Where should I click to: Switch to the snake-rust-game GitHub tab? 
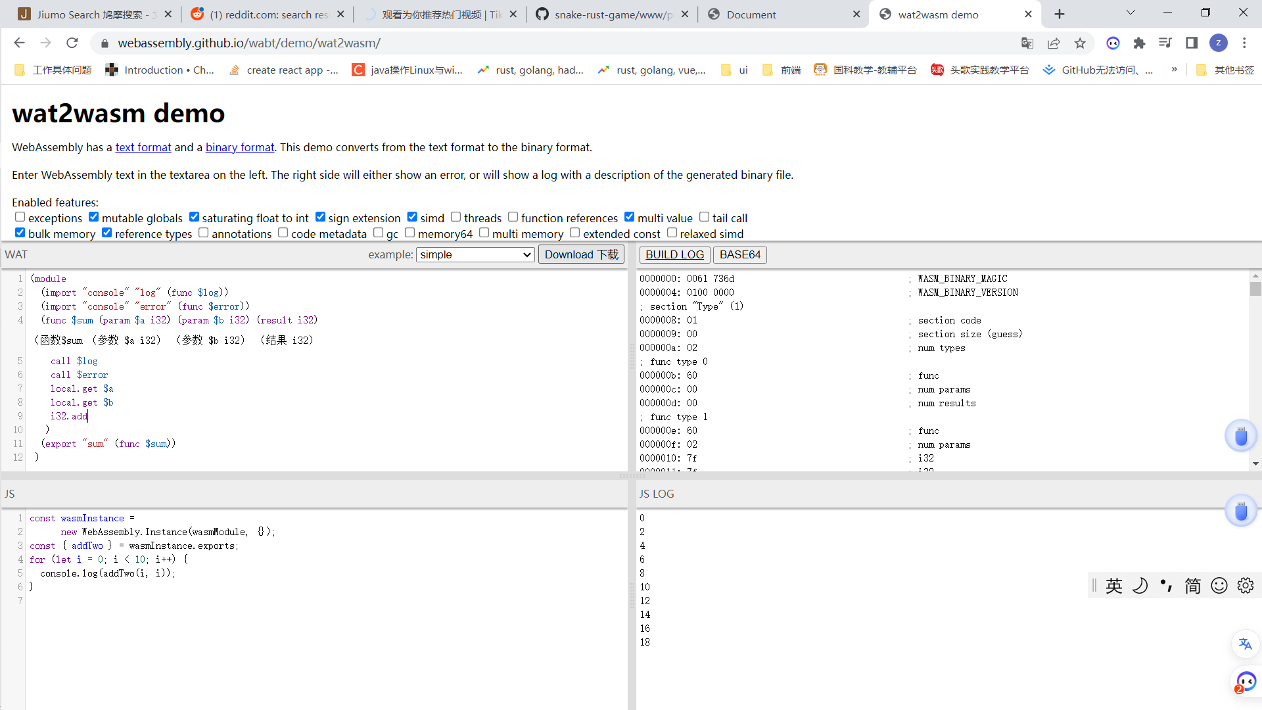611,14
